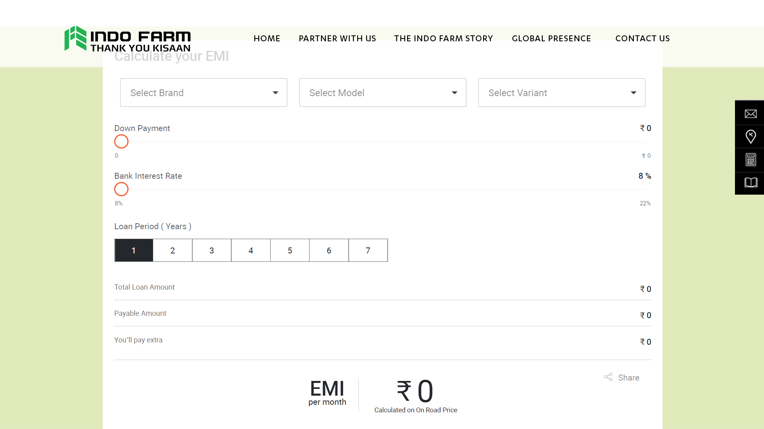
Task: Click the Indo Farm logo
Action: pyautogui.click(x=128, y=39)
